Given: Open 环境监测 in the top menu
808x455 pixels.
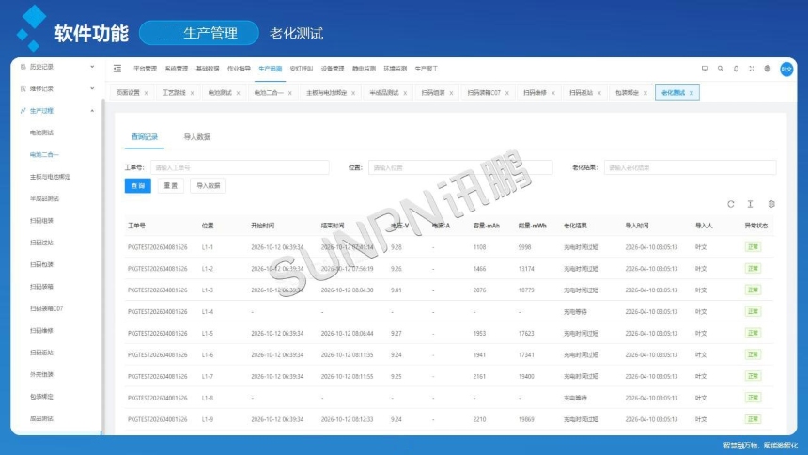Looking at the screenshot, I should pyautogui.click(x=396, y=69).
